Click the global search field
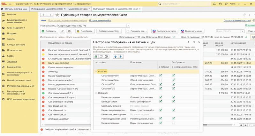 click(184, 4)
